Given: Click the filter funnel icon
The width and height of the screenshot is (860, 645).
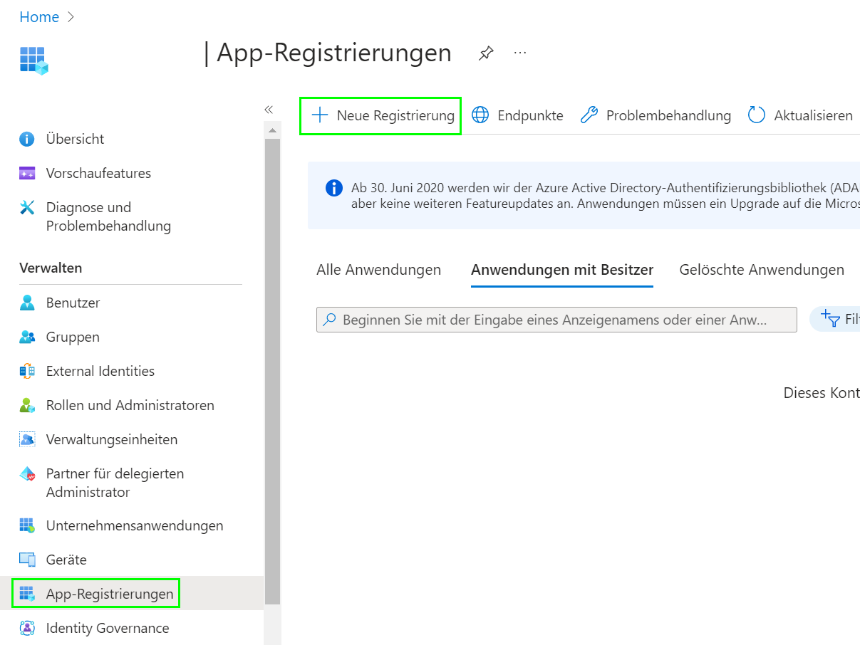Looking at the screenshot, I should coord(830,319).
